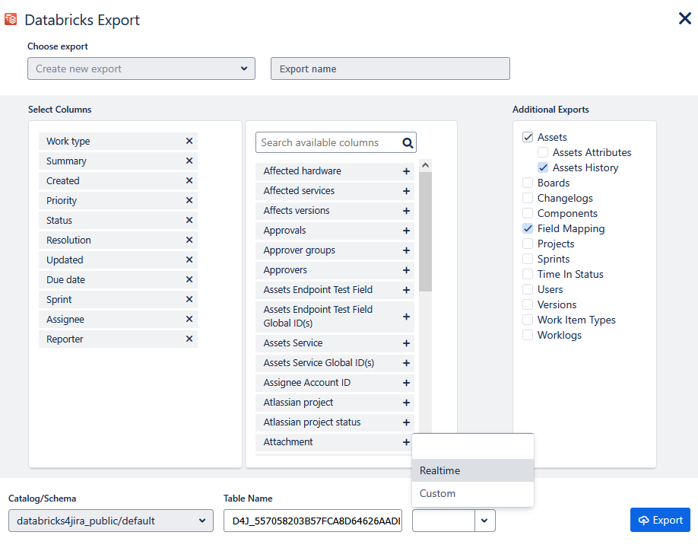Remove the Work type column
The image size is (698, 548).
[x=189, y=141]
